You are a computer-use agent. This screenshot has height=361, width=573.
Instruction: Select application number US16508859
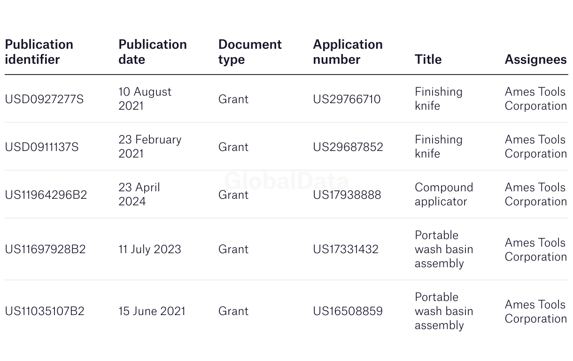[348, 311]
